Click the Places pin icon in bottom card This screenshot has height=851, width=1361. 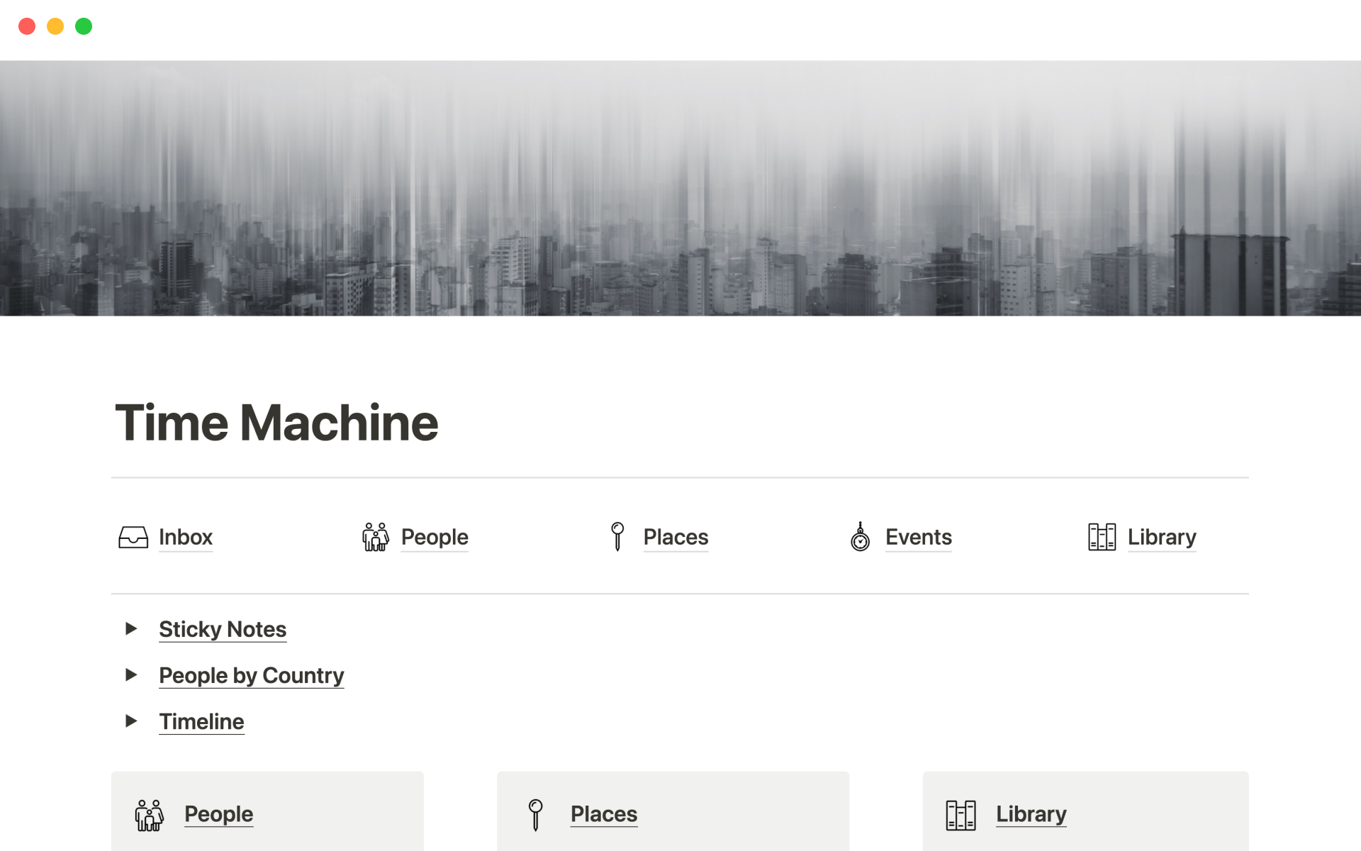point(536,815)
